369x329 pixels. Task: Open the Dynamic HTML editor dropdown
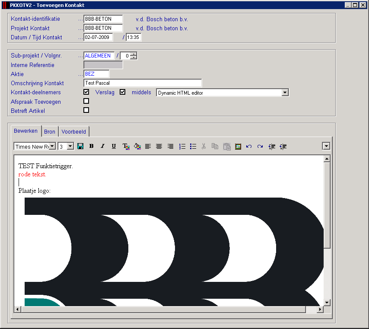(x=285, y=93)
